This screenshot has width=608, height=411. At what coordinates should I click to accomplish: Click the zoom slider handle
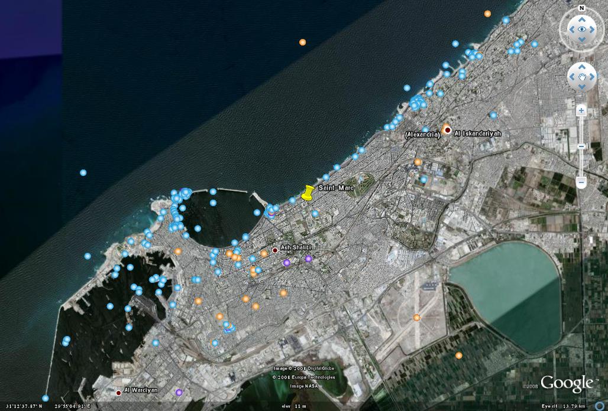click(x=581, y=146)
